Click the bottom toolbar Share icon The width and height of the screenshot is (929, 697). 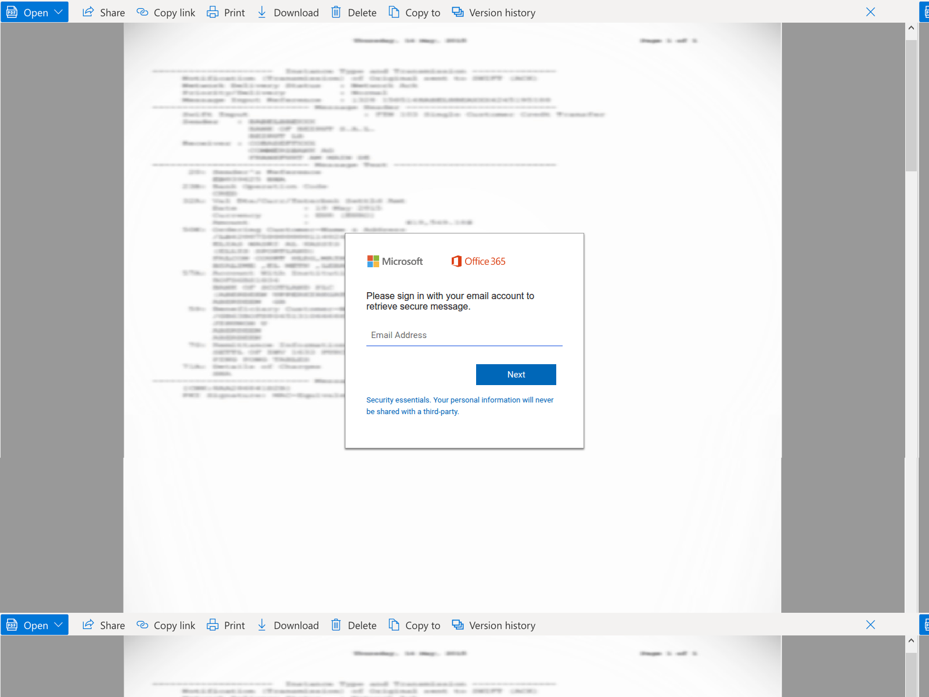[88, 625]
